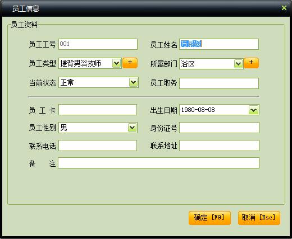Focus the 员工工号 input field
Image resolution: width=292 pixels, height=239 pixels.
pyautogui.click(x=98, y=44)
